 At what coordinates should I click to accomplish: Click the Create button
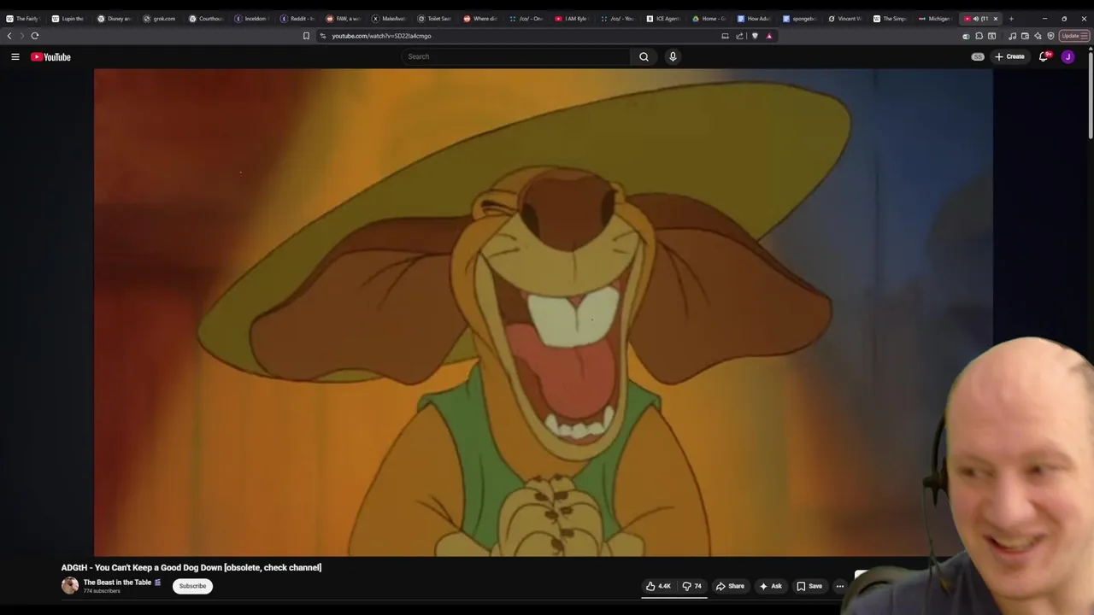1009,56
